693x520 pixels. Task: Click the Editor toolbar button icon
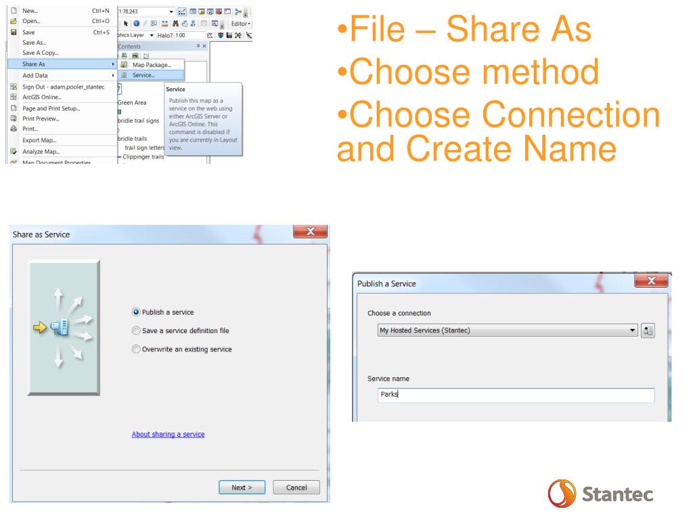click(x=181, y=12)
